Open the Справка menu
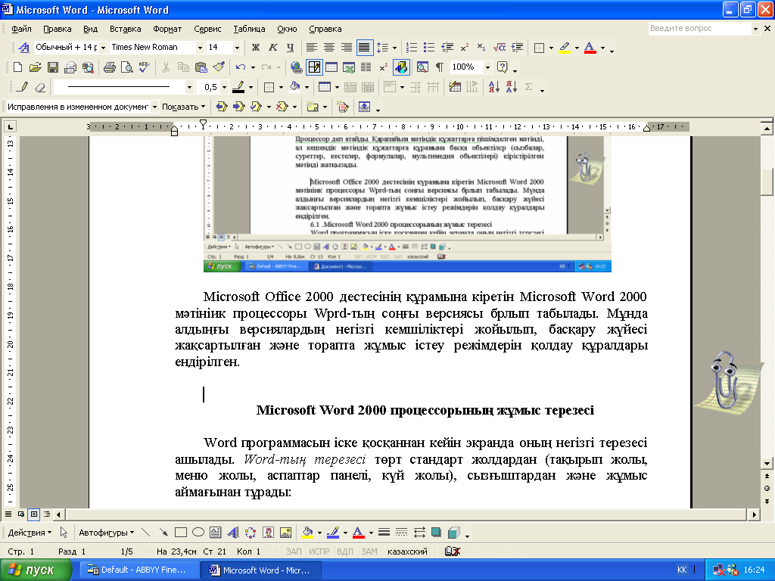 tap(325, 29)
